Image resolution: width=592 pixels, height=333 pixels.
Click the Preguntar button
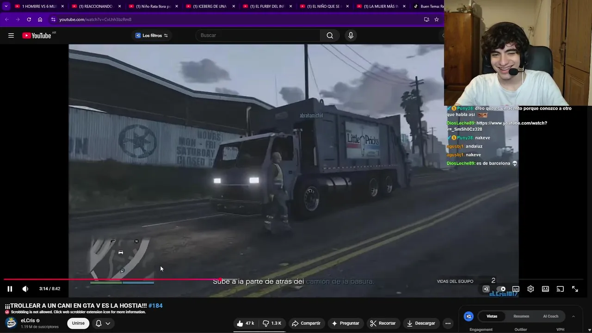[x=345, y=323]
